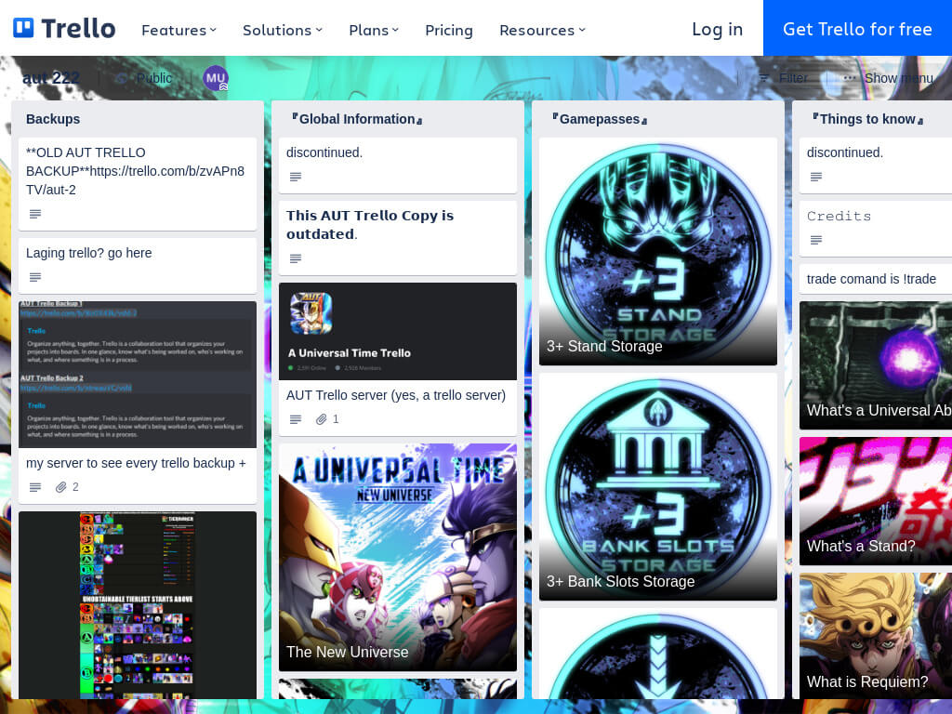
Task: Open the 3+ Bank Slots Storage card
Action: pyautogui.click(x=658, y=487)
